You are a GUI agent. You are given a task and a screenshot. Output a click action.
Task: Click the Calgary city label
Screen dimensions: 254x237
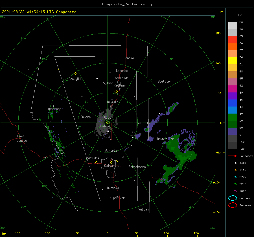(x=110, y=166)
